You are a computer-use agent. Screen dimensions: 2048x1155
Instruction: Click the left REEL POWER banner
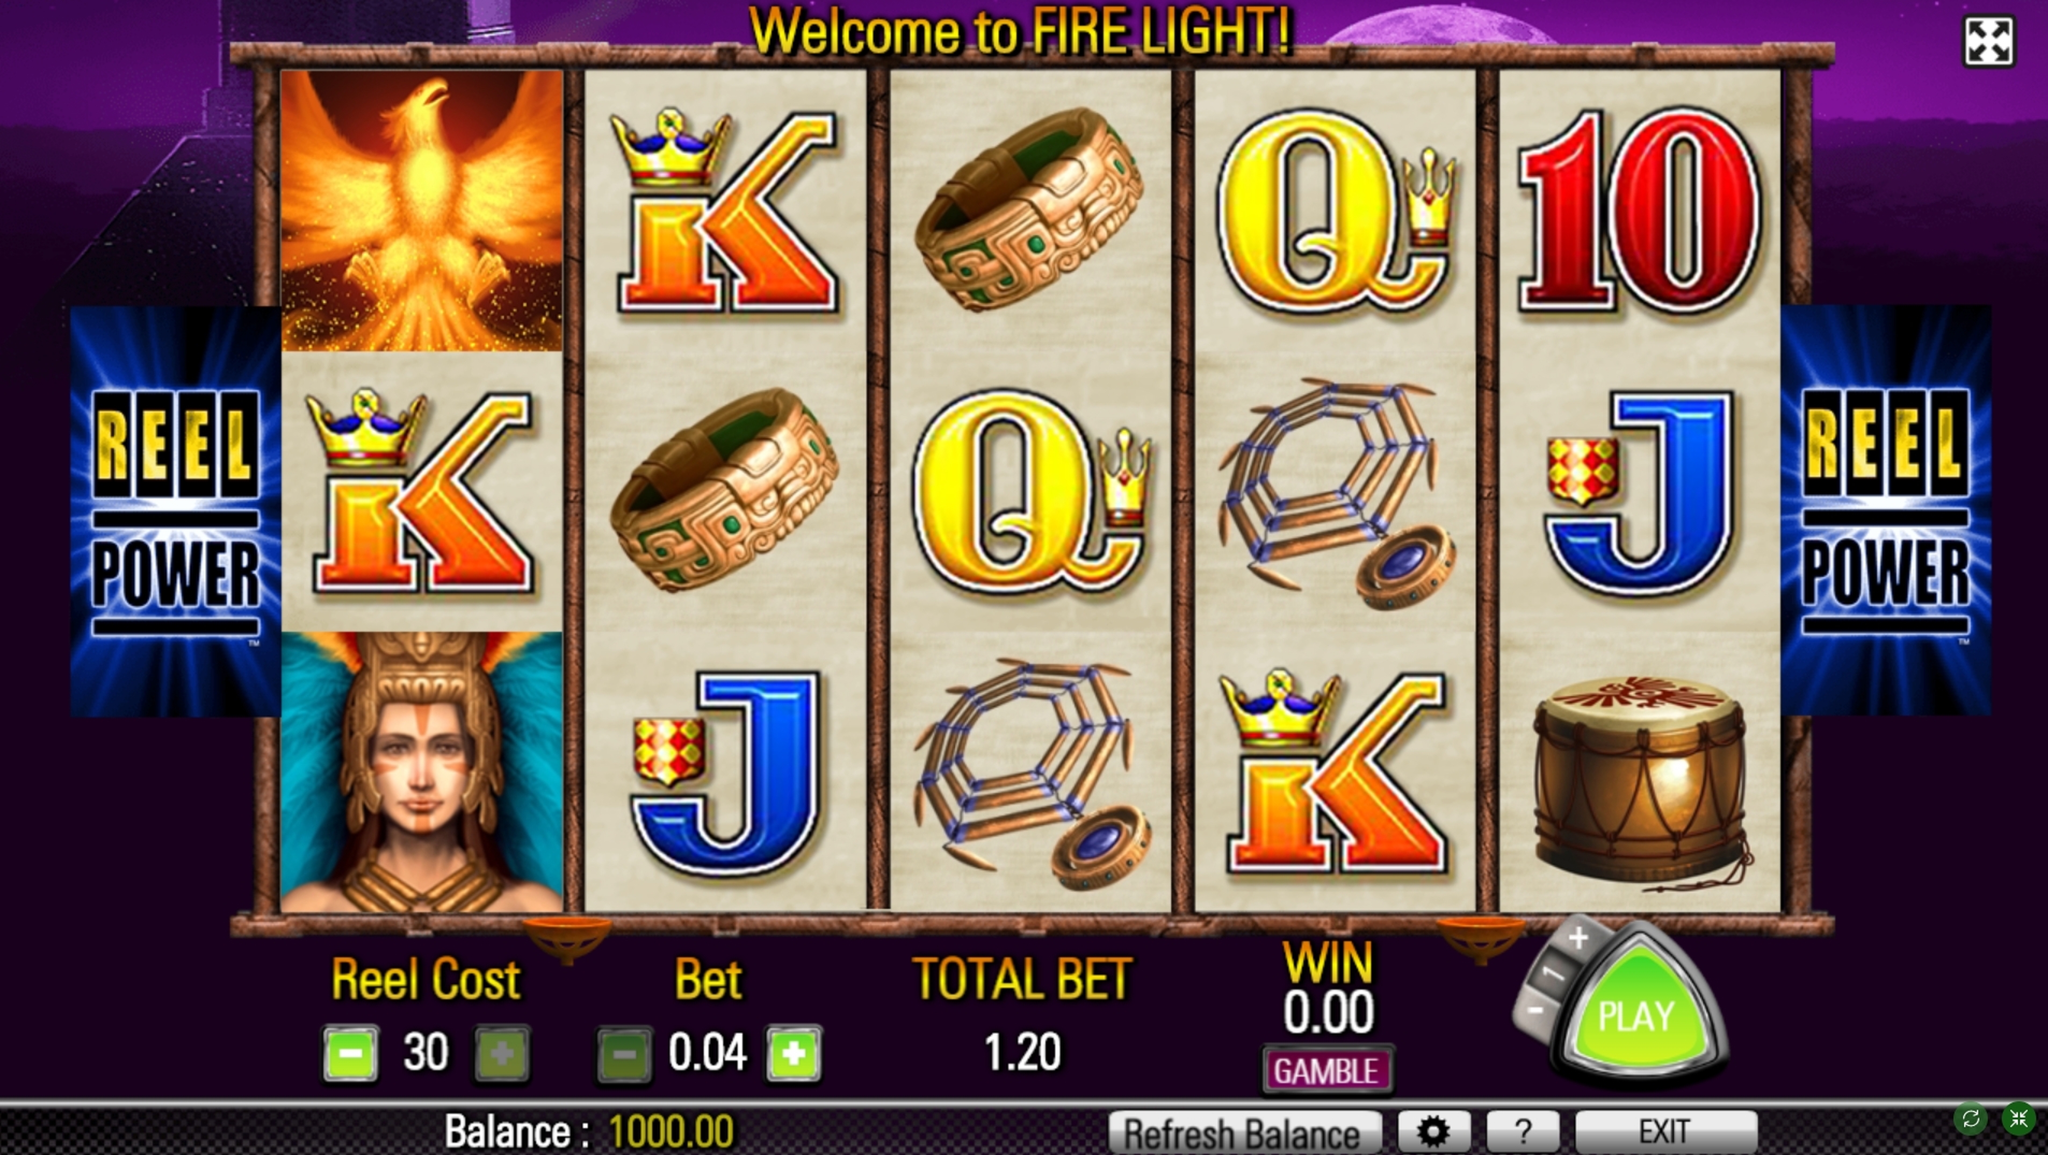176,511
